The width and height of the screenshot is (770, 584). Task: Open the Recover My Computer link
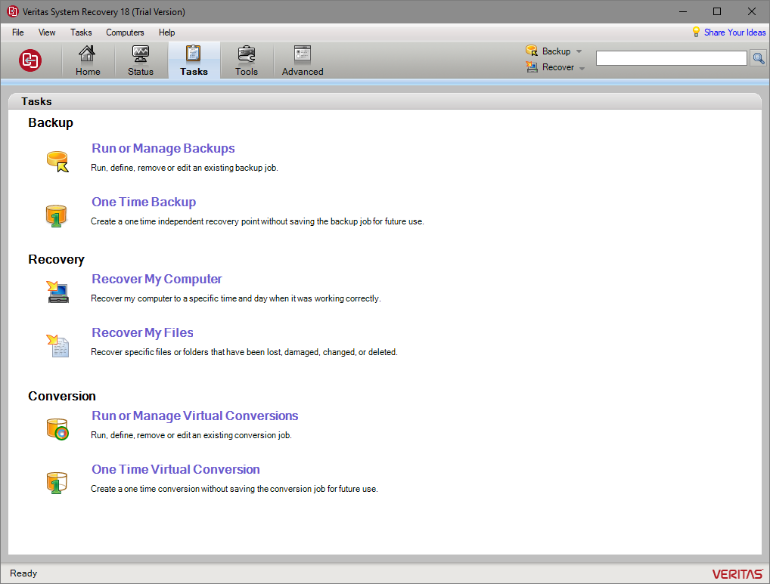(x=157, y=279)
